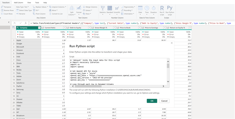This screenshot has height=119, width=235.
Task: Open the Gross Margin % filter dropdown
Action: [114, 28]
